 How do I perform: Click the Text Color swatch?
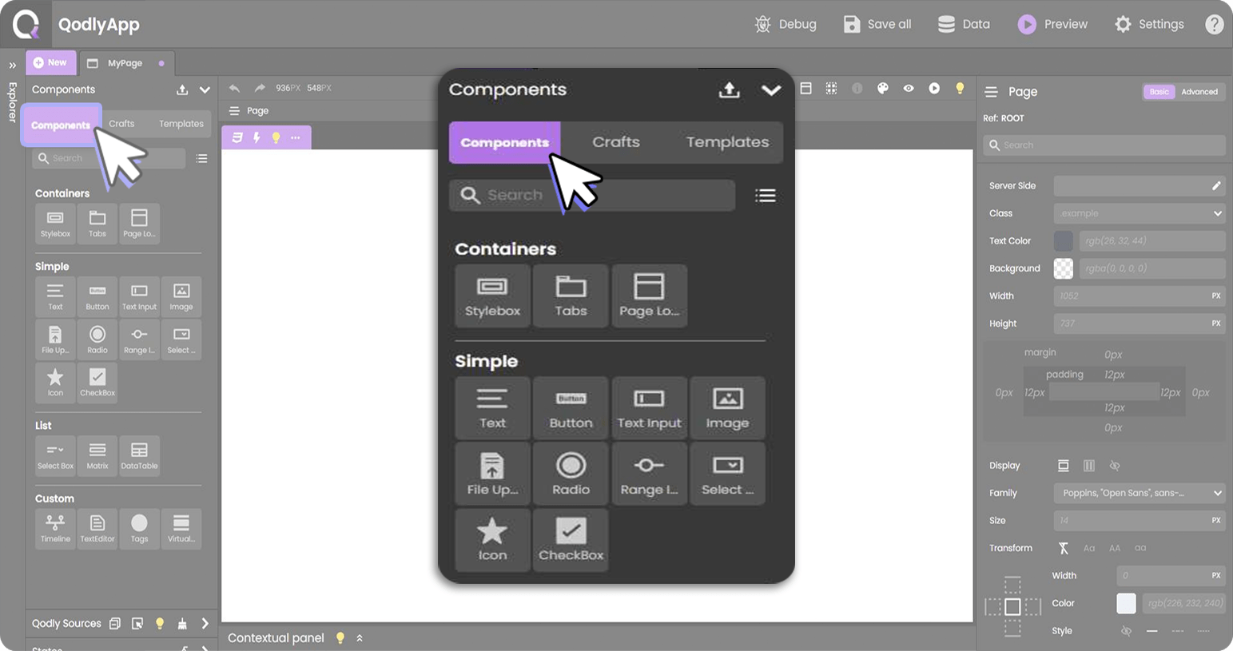pyautogui.click(x=1063, y=240)
